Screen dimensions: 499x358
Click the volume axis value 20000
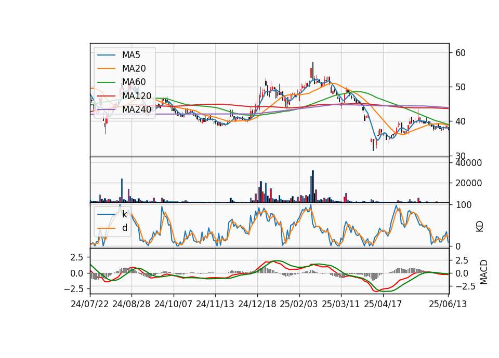pyautogui.click(x=468, y=183)
